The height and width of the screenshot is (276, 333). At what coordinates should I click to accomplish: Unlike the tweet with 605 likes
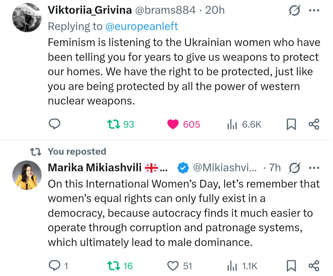point(173,124)
